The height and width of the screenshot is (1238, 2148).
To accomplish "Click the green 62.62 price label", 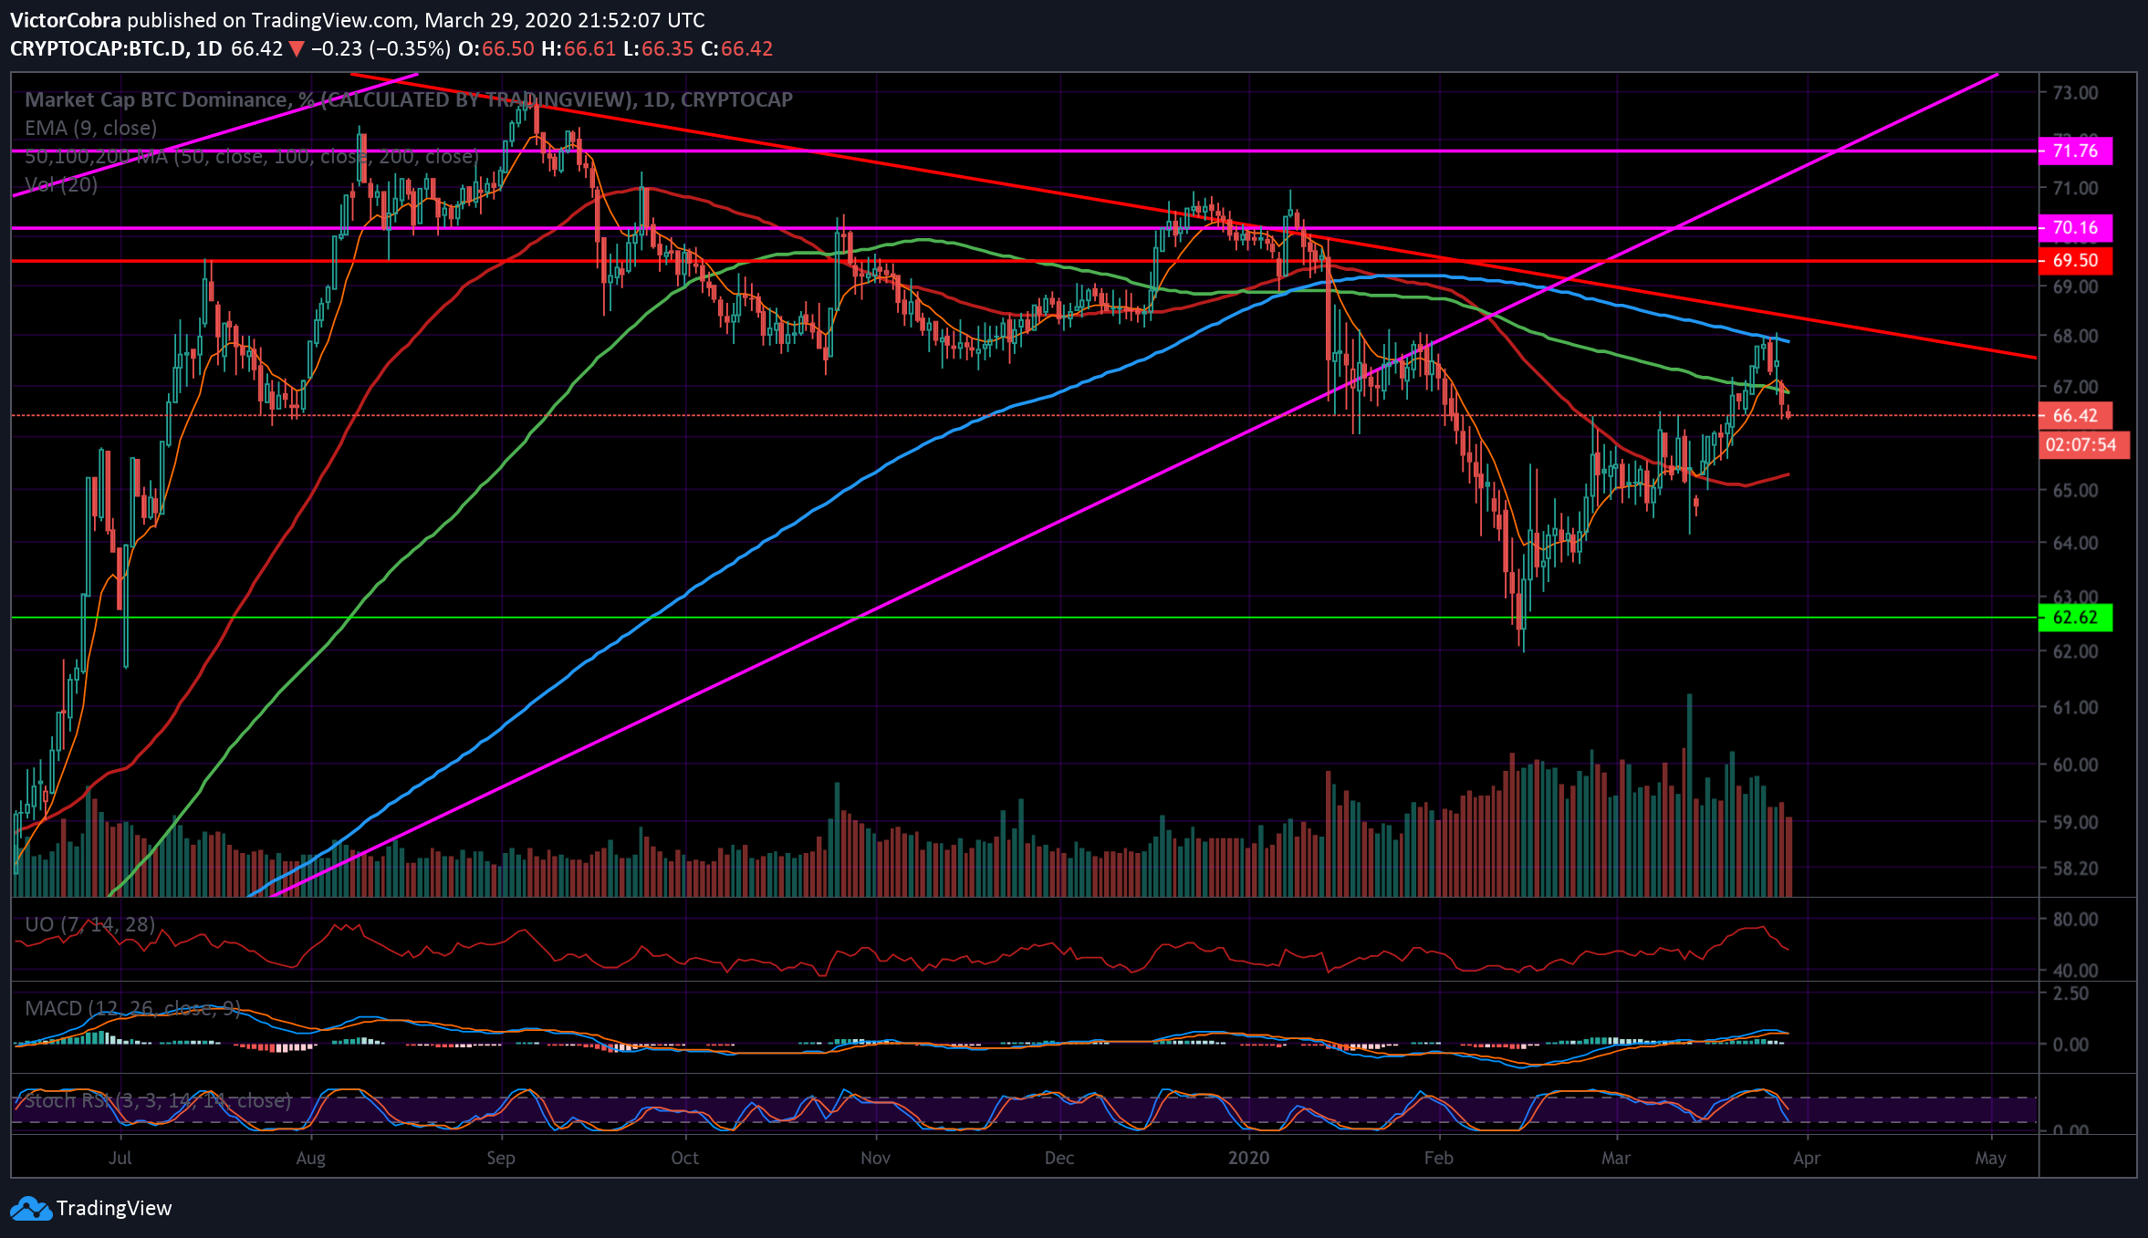I will [2075, 617].
